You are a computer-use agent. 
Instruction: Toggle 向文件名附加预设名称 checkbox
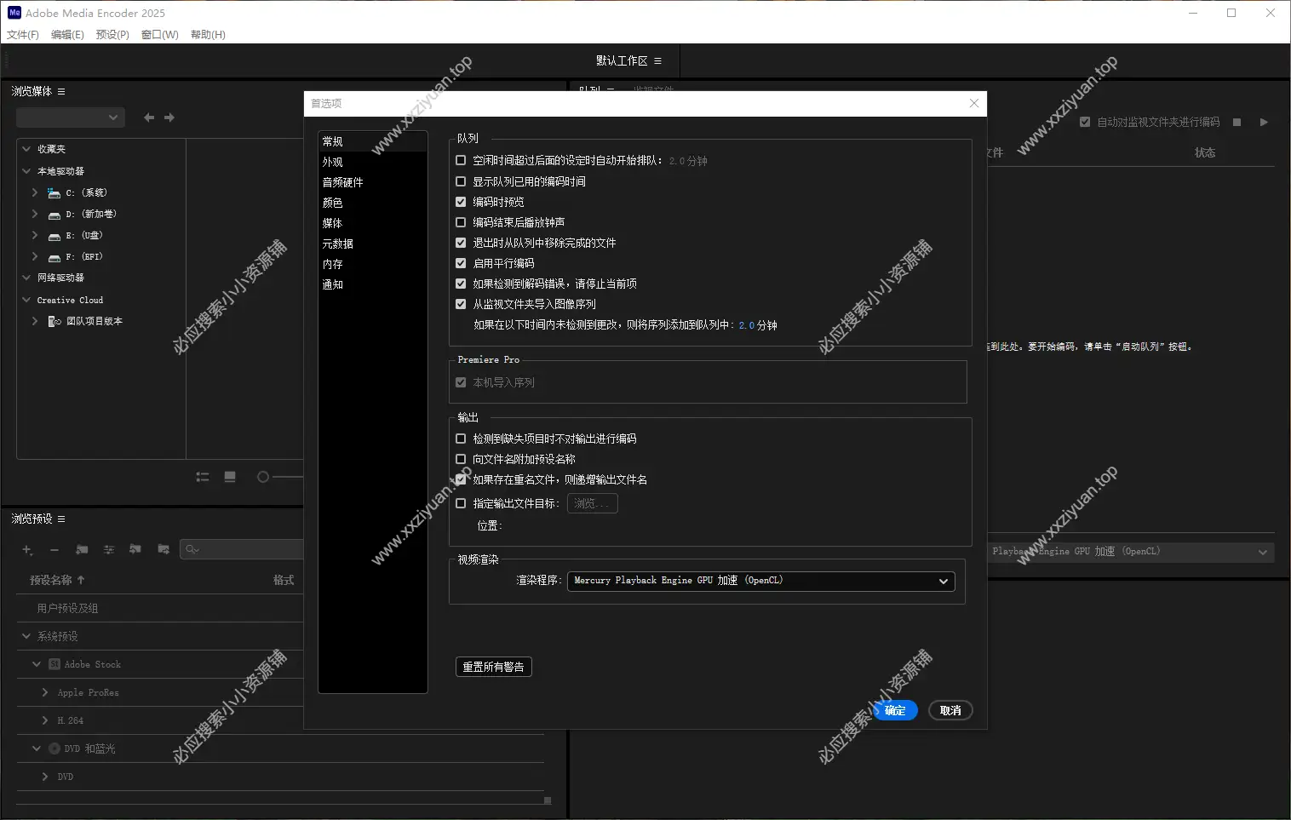pos(461,459)
